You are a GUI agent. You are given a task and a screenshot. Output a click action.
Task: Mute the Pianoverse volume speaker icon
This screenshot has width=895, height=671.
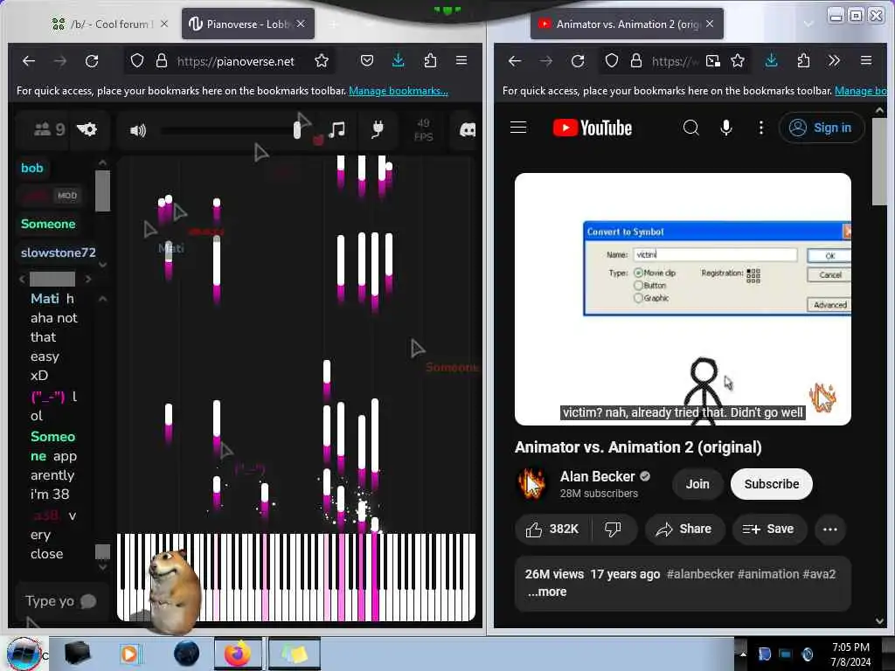137,131
